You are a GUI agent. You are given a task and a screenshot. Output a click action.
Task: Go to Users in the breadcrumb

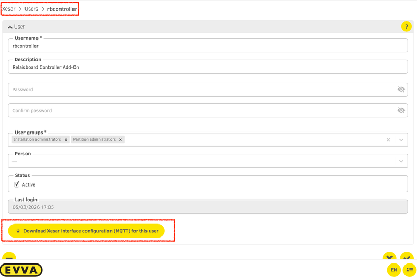point(31,9)
